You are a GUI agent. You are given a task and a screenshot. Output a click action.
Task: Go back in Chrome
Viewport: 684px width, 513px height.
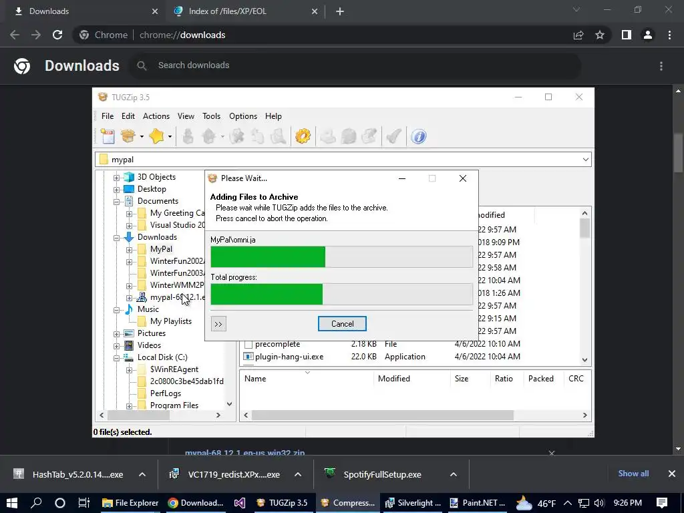click(15, 35)
